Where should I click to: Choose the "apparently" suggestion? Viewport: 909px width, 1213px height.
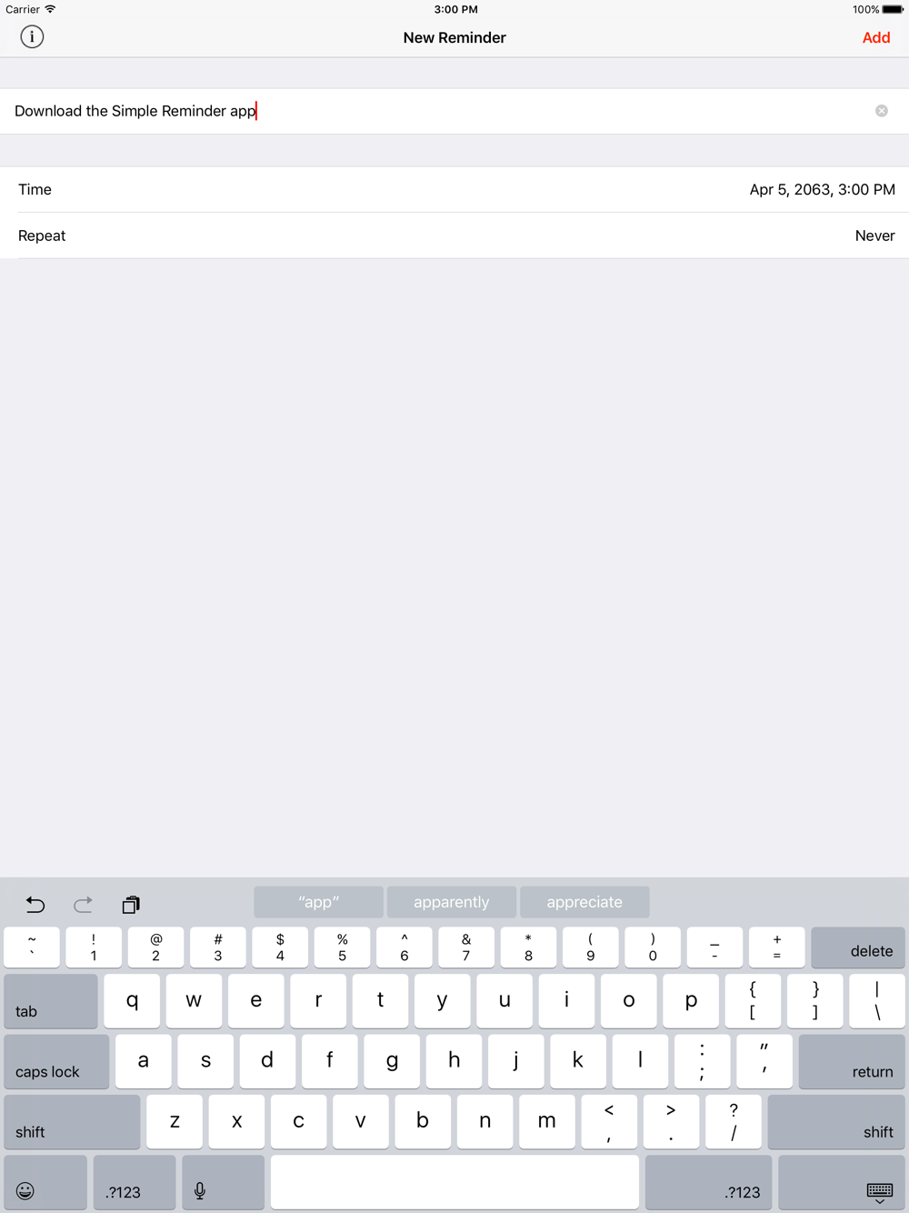452,902
